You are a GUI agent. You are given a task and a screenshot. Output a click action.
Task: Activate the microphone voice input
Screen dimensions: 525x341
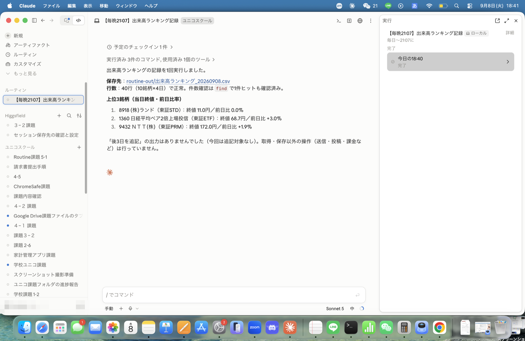point(130,309)
